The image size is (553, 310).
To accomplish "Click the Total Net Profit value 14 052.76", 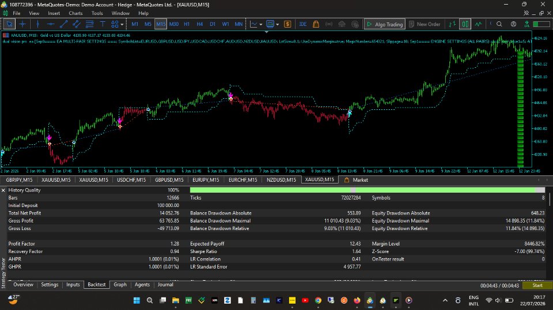I will [169, 213].
